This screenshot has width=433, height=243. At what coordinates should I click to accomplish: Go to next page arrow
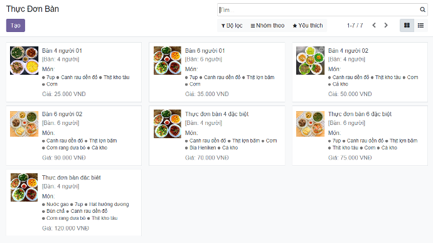(x=386, y=26)
